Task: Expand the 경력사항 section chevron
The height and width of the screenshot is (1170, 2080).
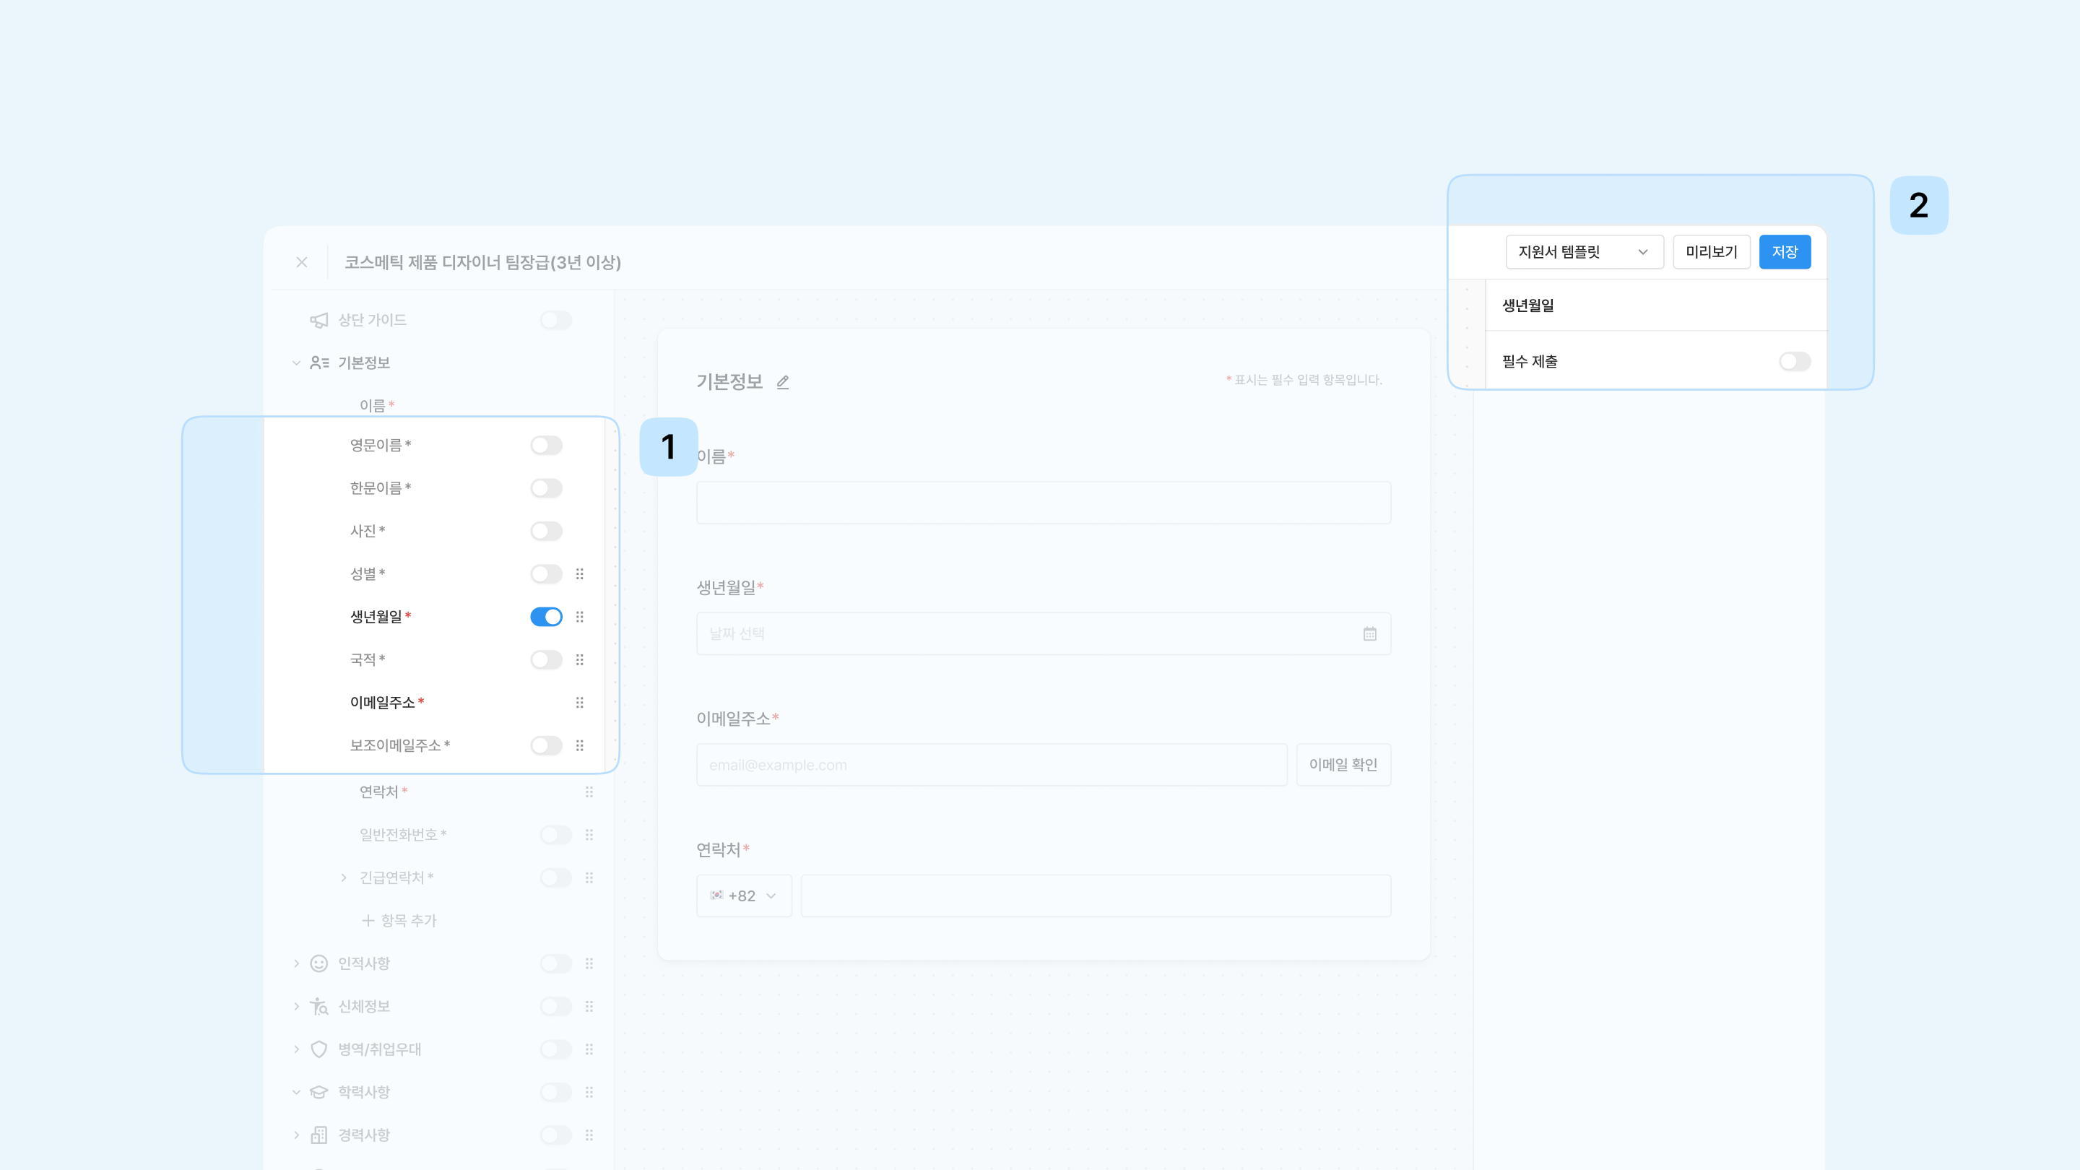Action: 296,1135
